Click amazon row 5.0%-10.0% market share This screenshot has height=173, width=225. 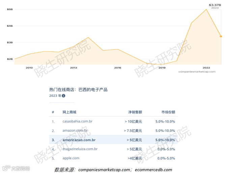pos(165,131)
